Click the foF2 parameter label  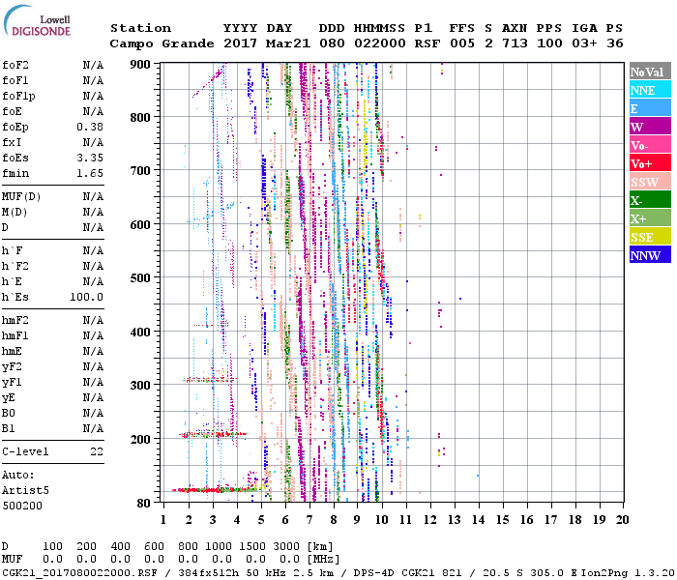click(15, 65)
